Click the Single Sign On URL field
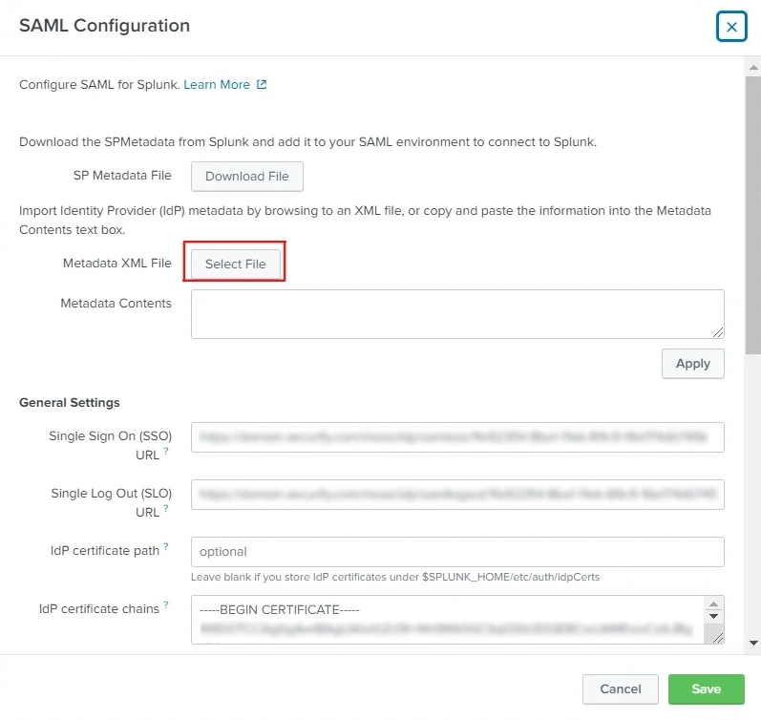This screenshot has width=761, height=720. 456,437
